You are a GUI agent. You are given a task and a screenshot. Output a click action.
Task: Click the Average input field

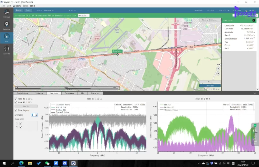click(33, 115)
